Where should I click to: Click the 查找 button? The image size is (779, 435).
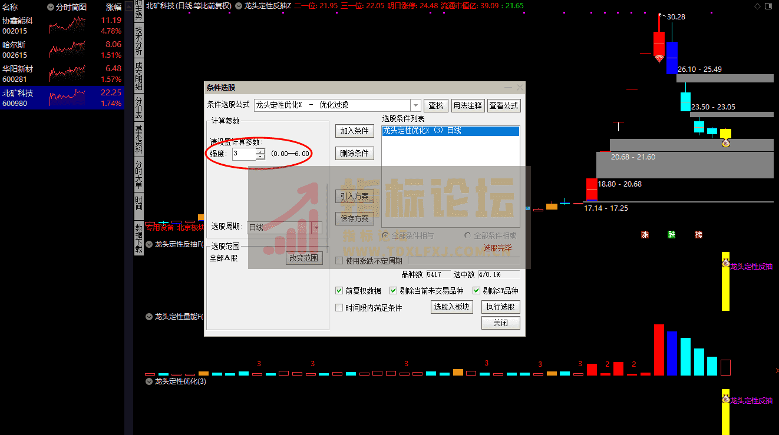pyautogui.click(x=435, y=105)
